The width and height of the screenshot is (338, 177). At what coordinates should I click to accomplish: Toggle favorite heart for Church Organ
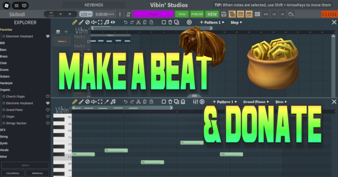coord(48,97)
